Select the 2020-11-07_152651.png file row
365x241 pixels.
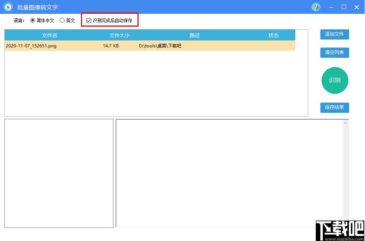click(x=150, y=46)
